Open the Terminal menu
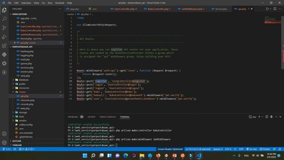Image resolution: width=284 pixels, height=160 pixels. [59, 3]
